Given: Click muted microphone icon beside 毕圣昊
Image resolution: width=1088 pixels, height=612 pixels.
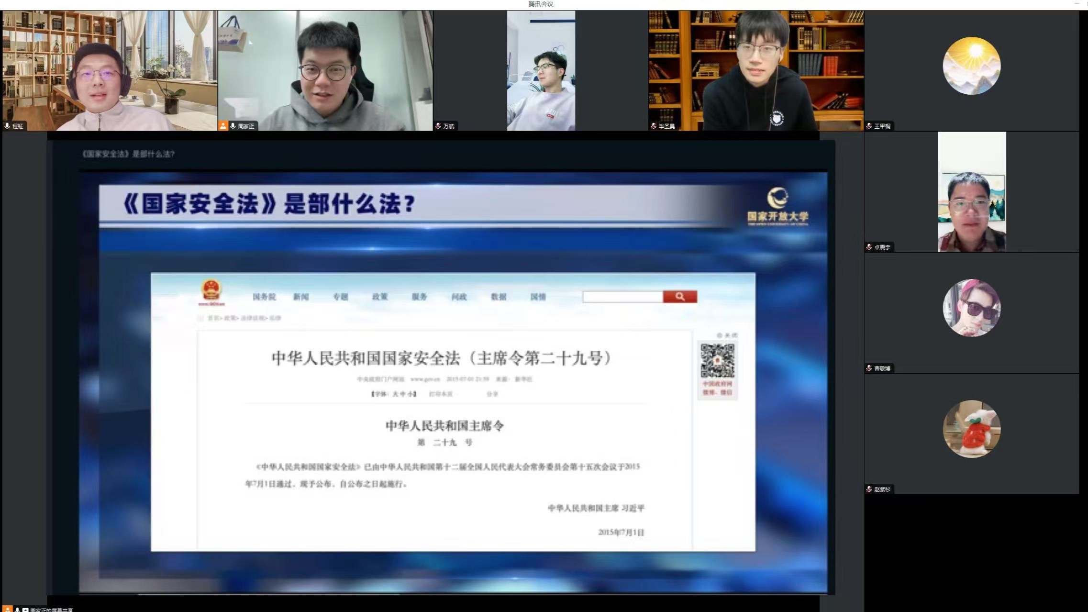Looking at the screenshot, I should coord(654,126).
